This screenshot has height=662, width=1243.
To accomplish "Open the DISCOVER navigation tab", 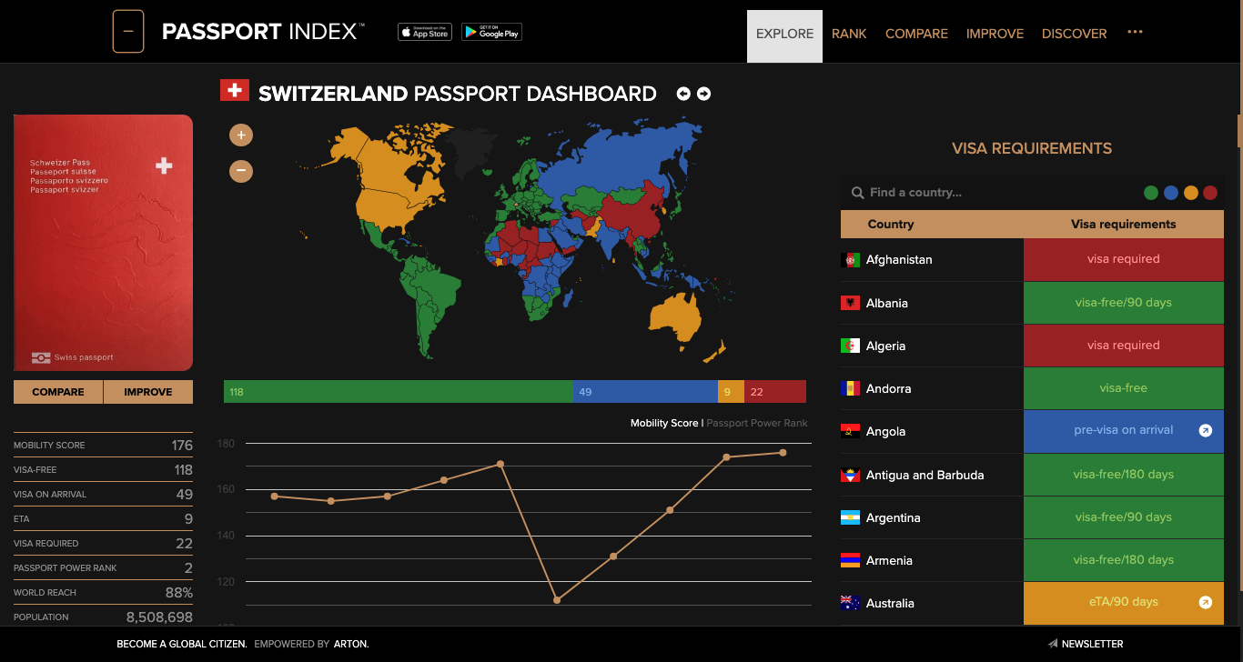I will pyautogui.click(x=1074, y=34).
